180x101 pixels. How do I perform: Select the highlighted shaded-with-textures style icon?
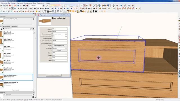[12, 8]
